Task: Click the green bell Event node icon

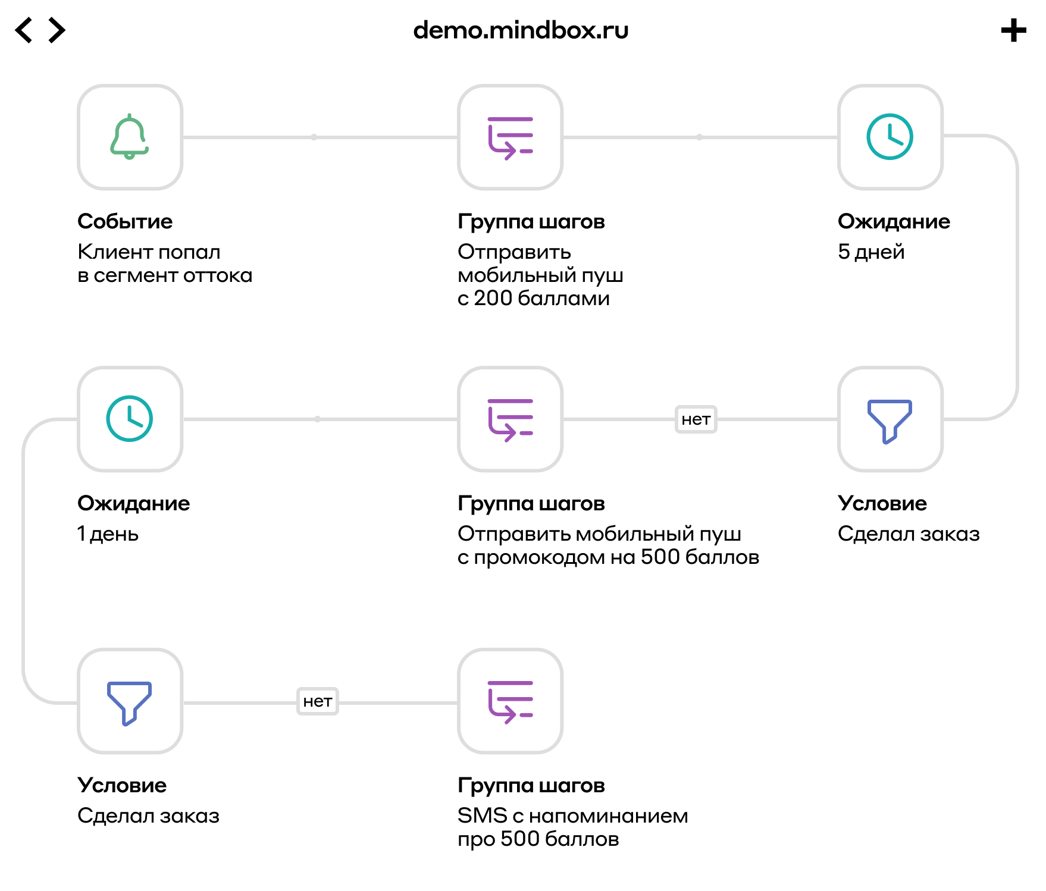Action: click(130, 137)
